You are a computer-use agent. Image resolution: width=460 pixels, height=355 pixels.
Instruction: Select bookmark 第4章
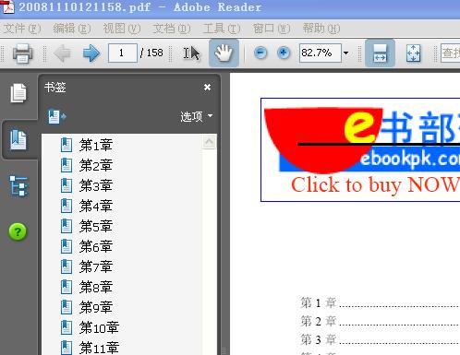tap(96, 206)
